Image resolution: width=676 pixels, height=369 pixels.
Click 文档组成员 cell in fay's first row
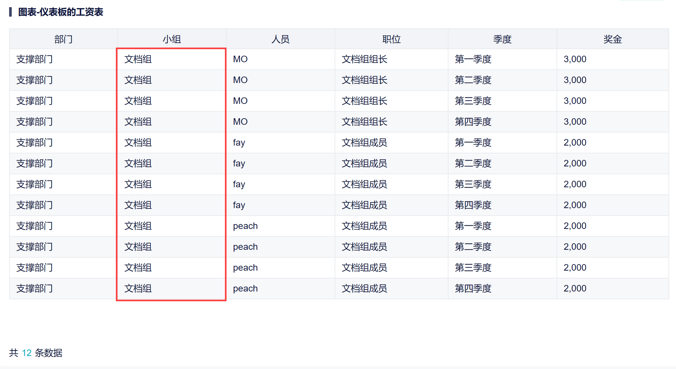(364, 143)
